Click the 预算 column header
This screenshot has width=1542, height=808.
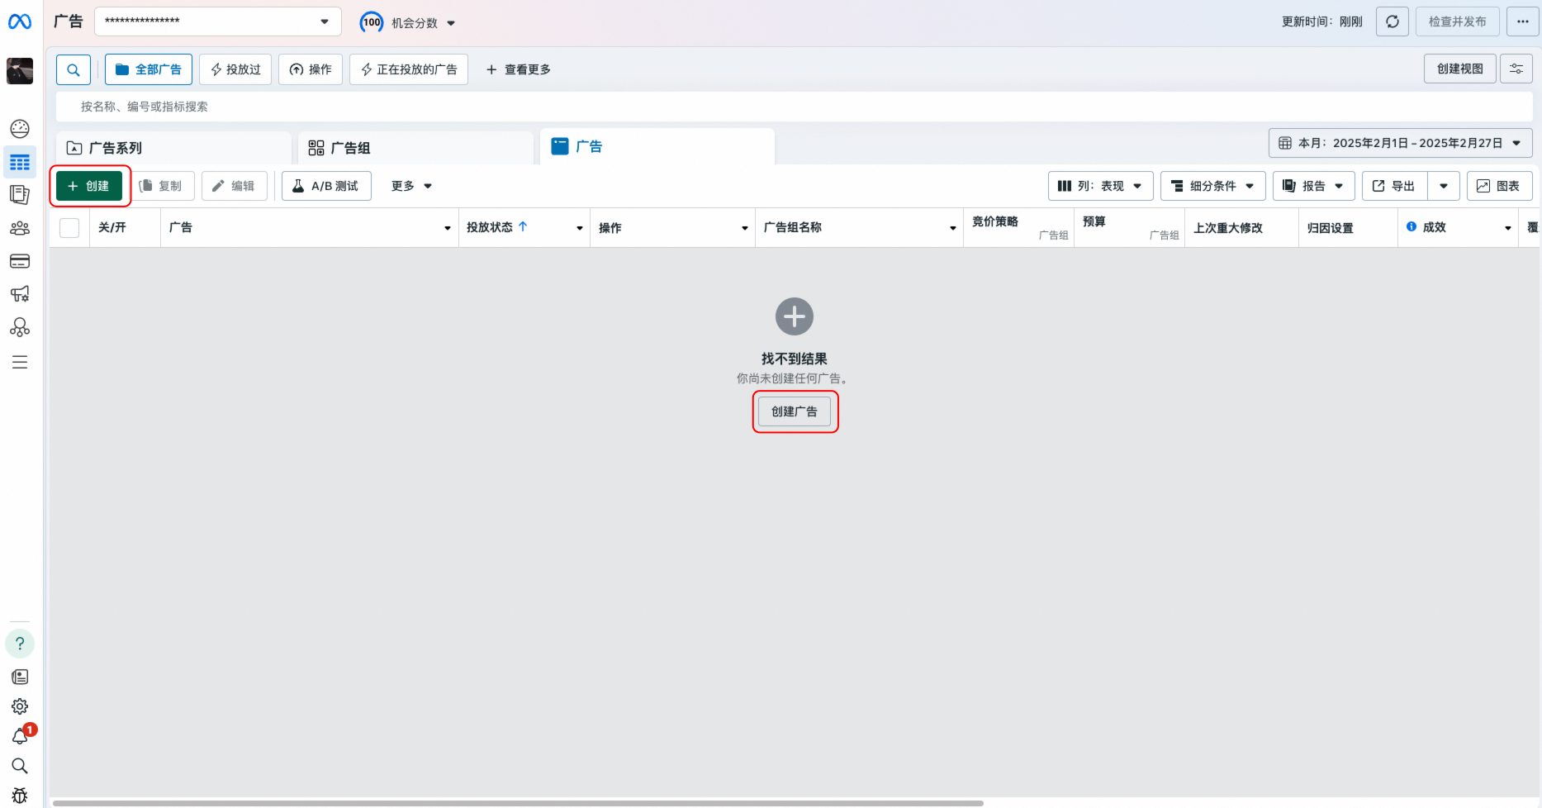pyautogui.click(x=1094, y=221)
